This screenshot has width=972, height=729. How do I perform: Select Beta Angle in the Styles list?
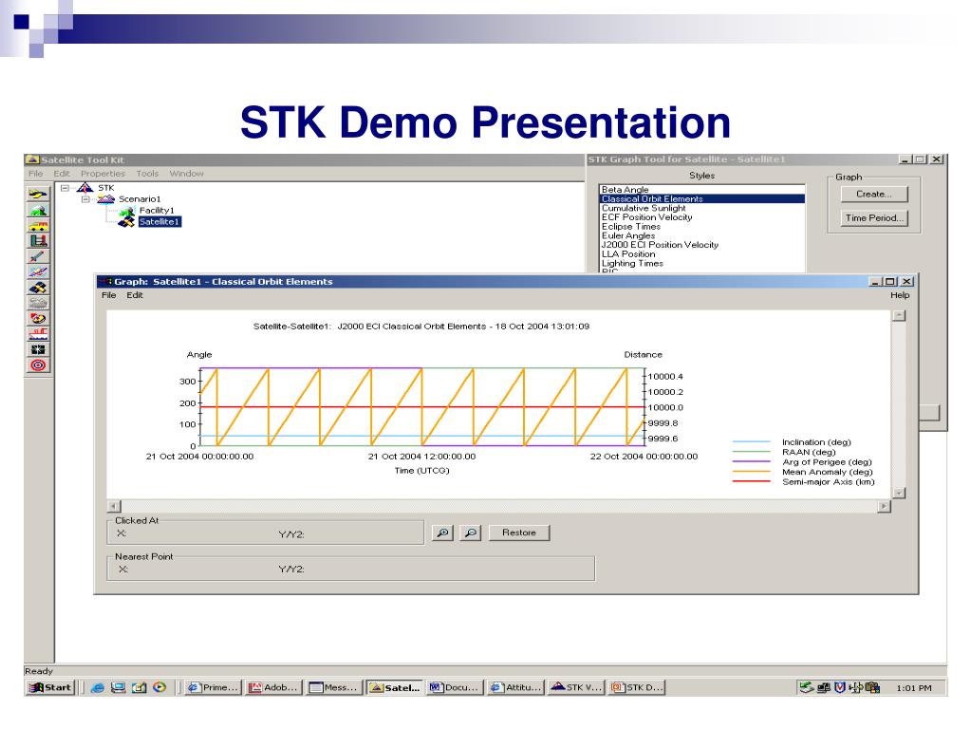tap(702, 190)
